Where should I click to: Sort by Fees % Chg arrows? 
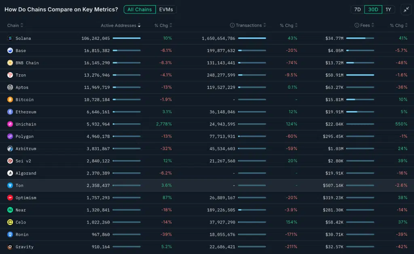pos(406,26)
